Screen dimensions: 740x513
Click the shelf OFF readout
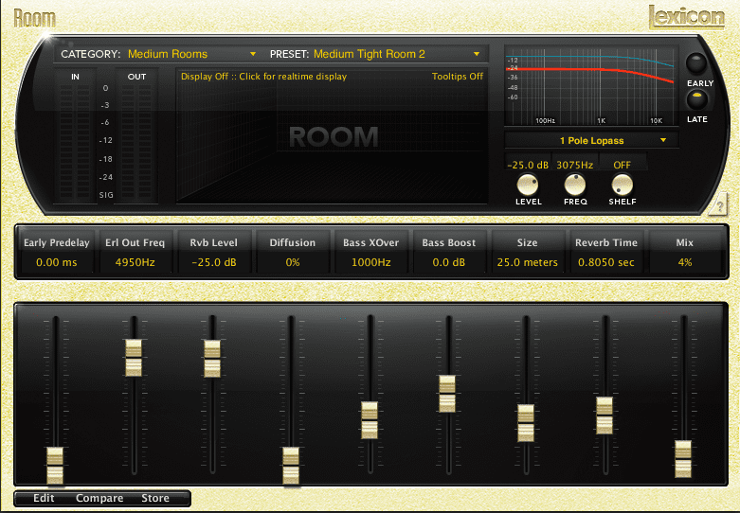[x=622, y=165]
